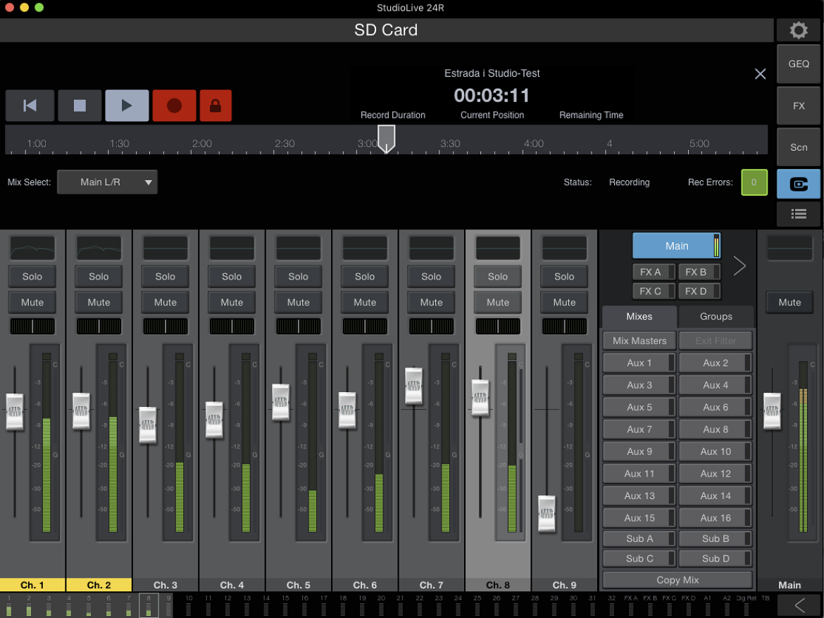Open Ch. 8 EQ curve thumbnail
The height and width of the screenshot is (618, 824).
point(498,248)
